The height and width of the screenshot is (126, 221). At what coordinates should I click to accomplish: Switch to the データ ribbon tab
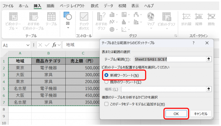pyautogui.click(x=108, y=6)
